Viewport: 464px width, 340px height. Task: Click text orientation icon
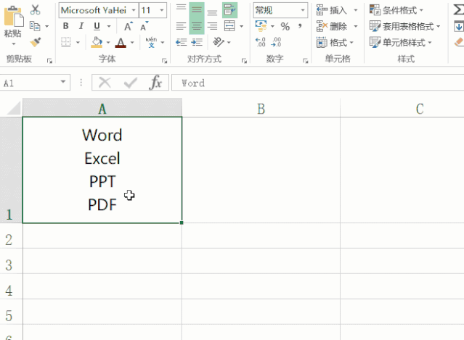pos(219,42)
